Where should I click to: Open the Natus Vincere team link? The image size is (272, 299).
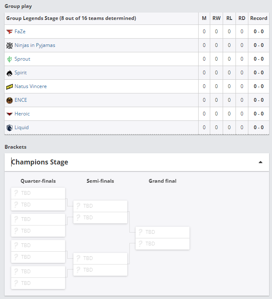[30, 86]
